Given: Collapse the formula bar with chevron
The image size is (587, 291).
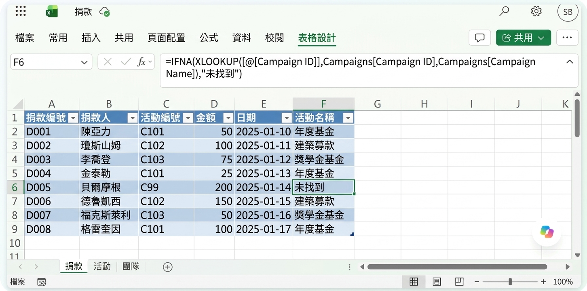Looking at the screenshot, I should pos(570,62).
